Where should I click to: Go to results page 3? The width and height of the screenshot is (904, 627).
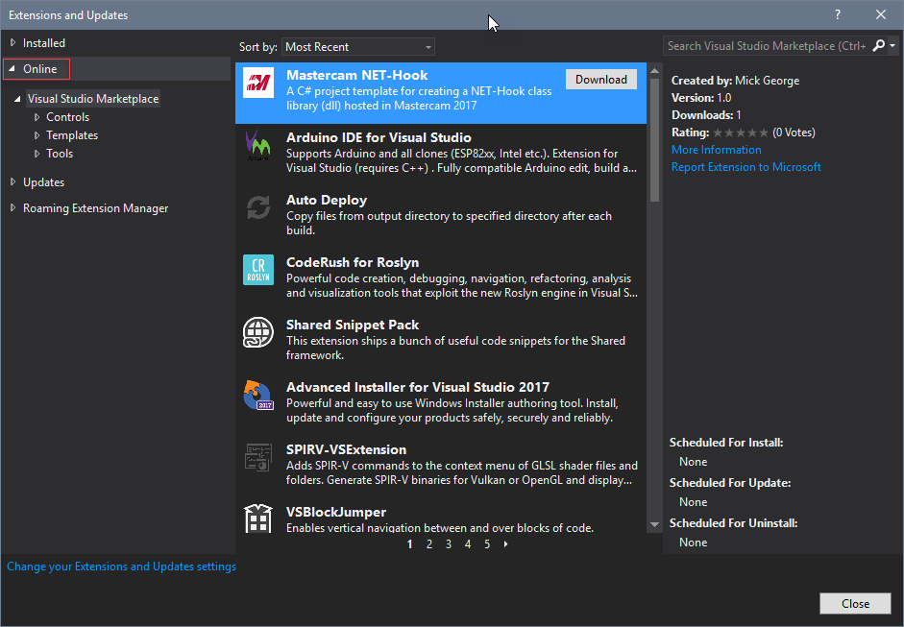[449, 544]
